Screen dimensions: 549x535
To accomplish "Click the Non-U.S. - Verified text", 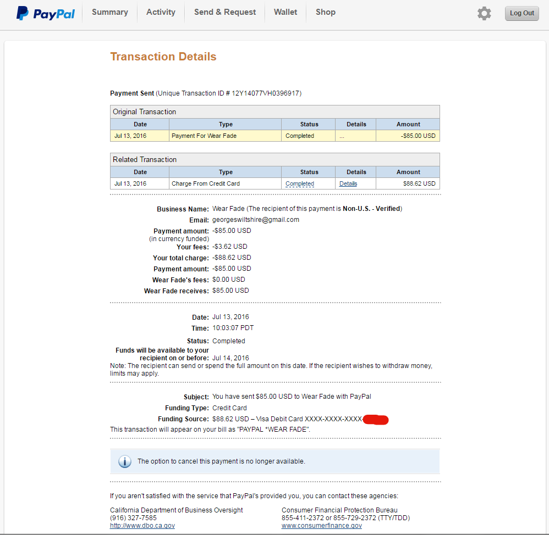I will [371, 209].
